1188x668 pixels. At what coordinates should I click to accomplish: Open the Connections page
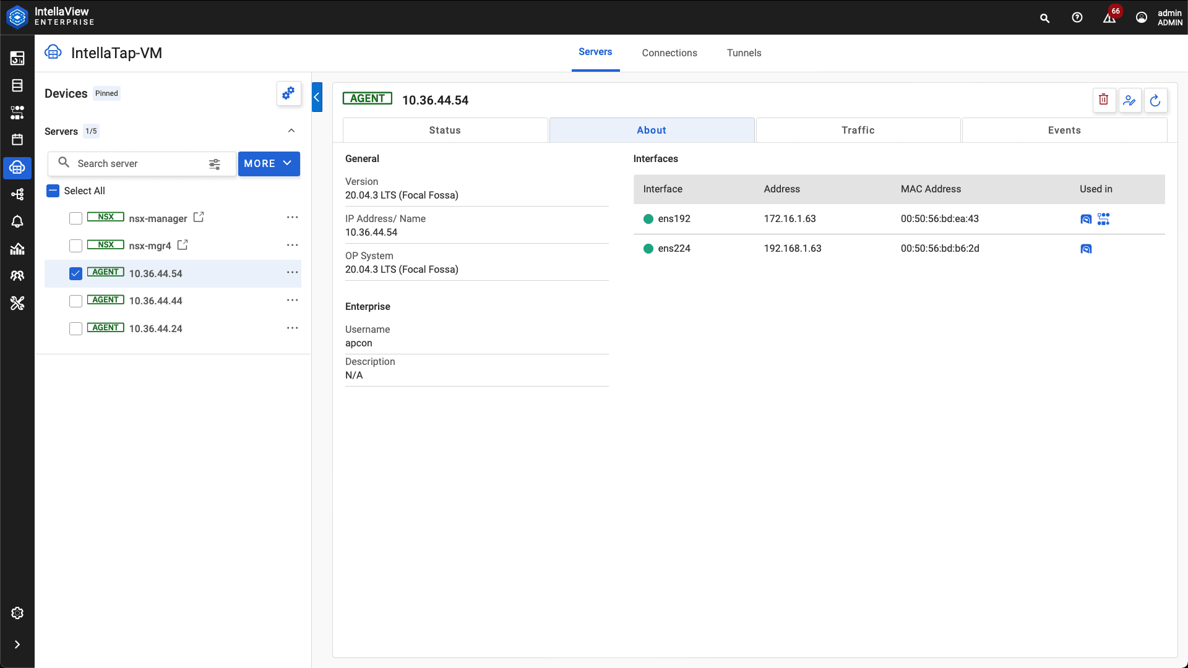point(669,53)
